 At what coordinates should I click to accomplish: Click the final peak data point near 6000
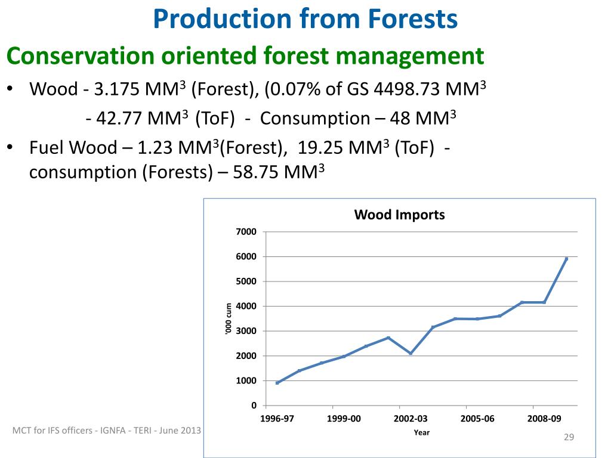tap(566, 259)
